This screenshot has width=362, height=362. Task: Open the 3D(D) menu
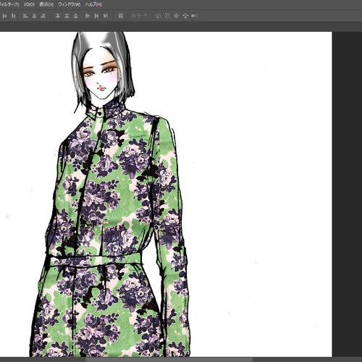29,4
